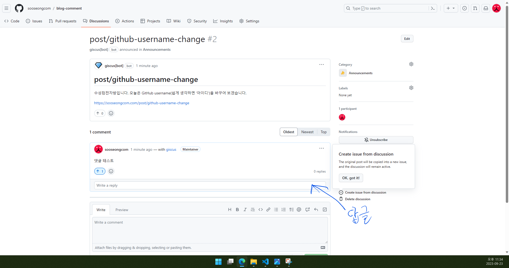Open the Insights tab
509x268 pixels.
click(x=223, y=21)
